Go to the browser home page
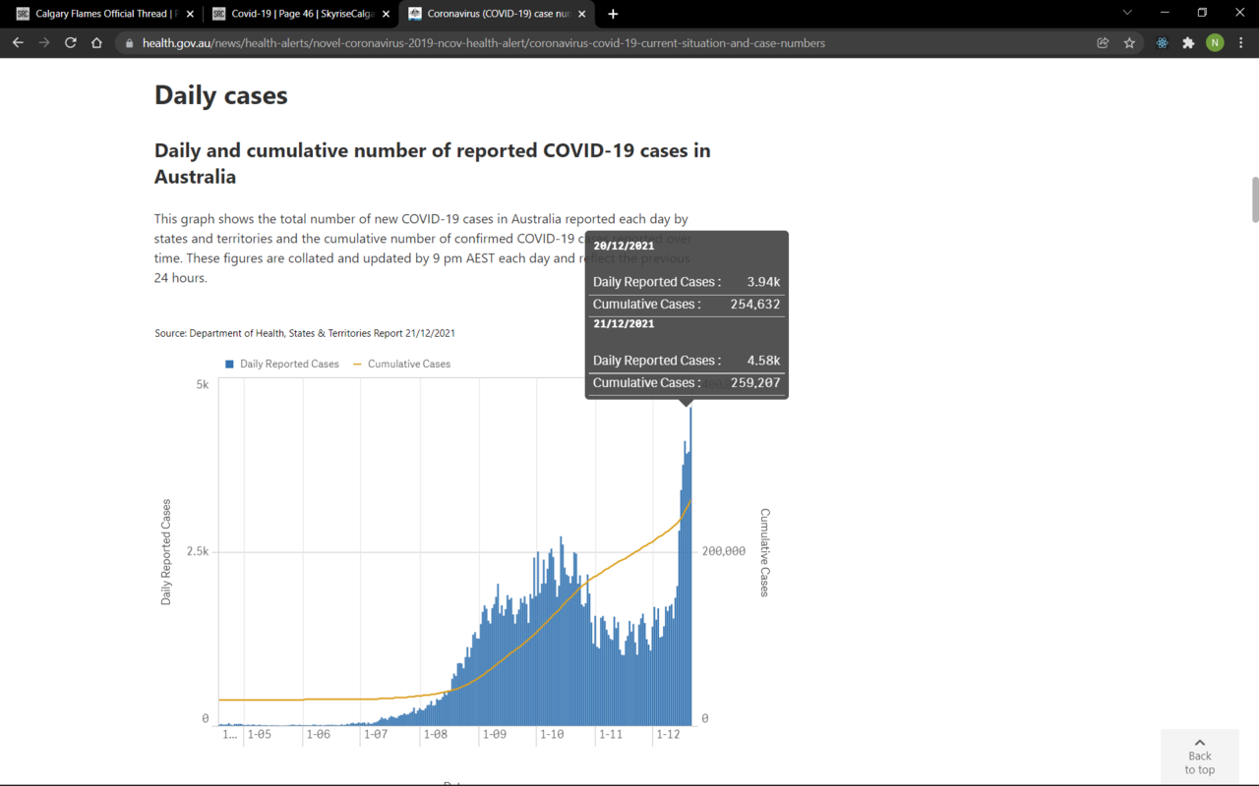The image size is (1259, 786). pyautogui.click(x=96, y=43)
